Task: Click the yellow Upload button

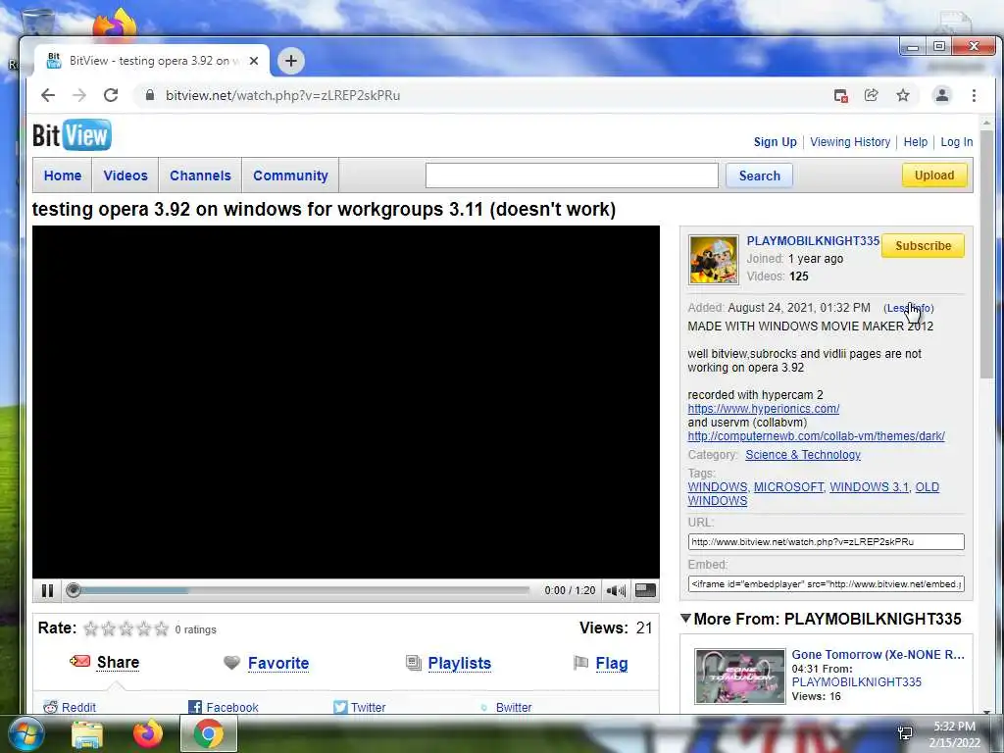Action: pos(934,176)
